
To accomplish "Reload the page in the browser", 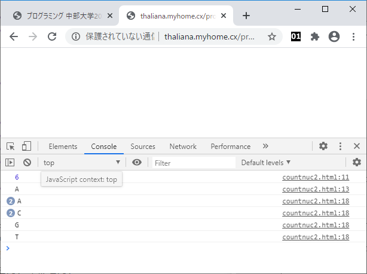I will [x=52, y=36].
